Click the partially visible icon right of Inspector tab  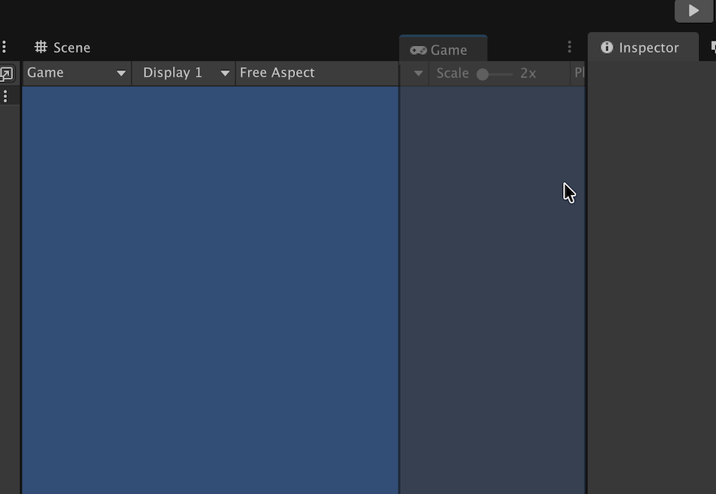[712, 47]
